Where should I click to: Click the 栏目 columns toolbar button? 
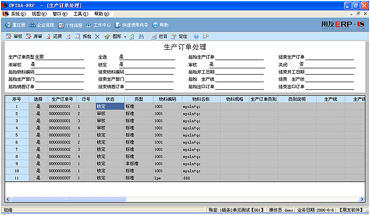(159, 37)
